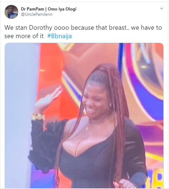The image size is (169, 189).
Task: Open the Dr PamPam display name link
Action: [x=49, y=9]
